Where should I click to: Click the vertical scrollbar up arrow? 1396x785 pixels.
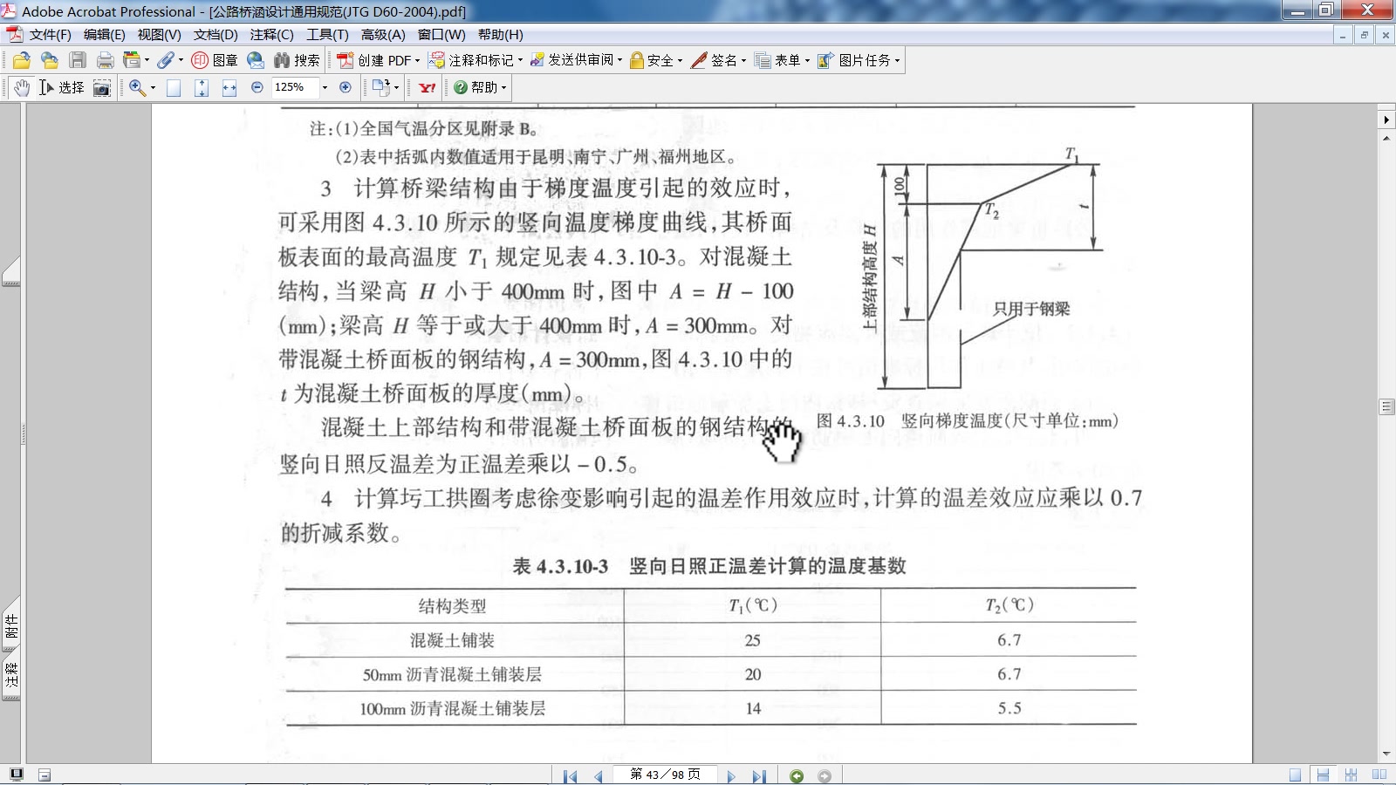[x=1386, y=139]
